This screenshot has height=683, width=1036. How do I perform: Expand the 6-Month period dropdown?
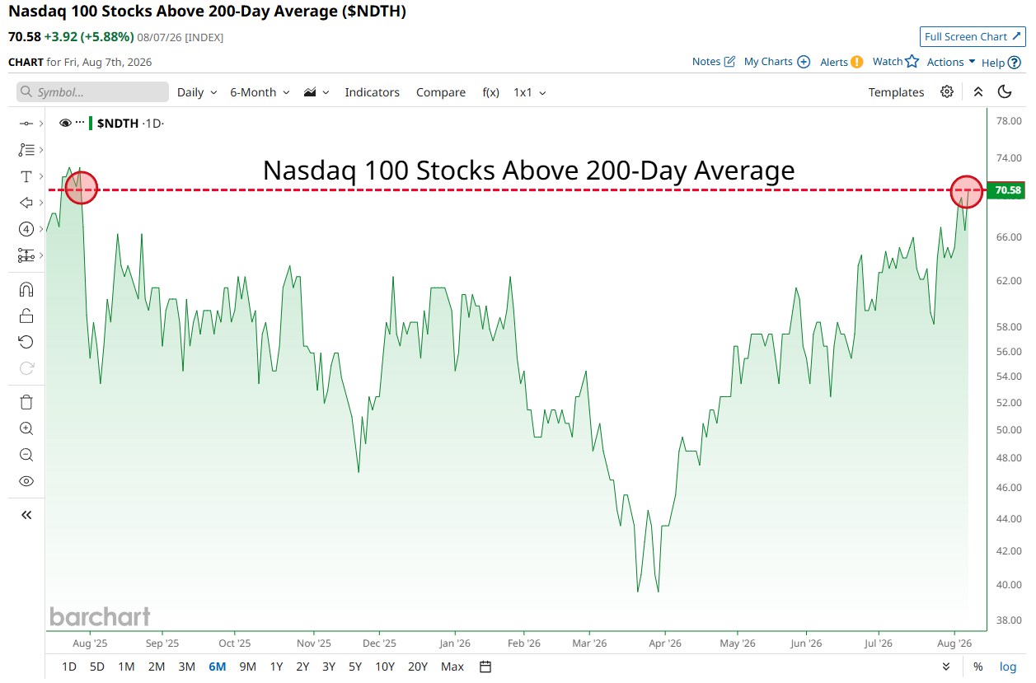260,92
